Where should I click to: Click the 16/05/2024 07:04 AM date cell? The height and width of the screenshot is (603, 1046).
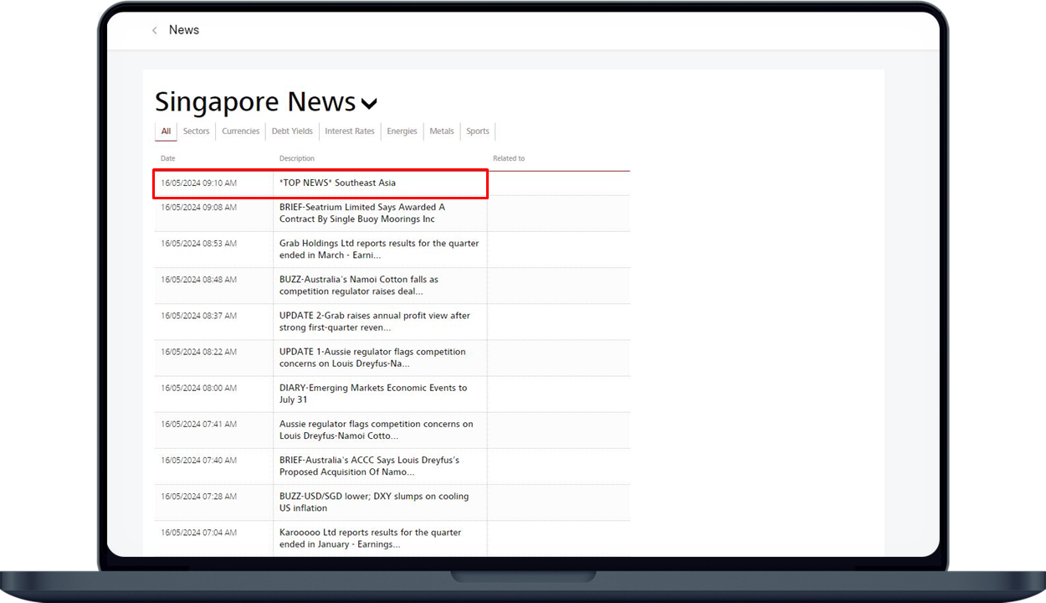199,532
